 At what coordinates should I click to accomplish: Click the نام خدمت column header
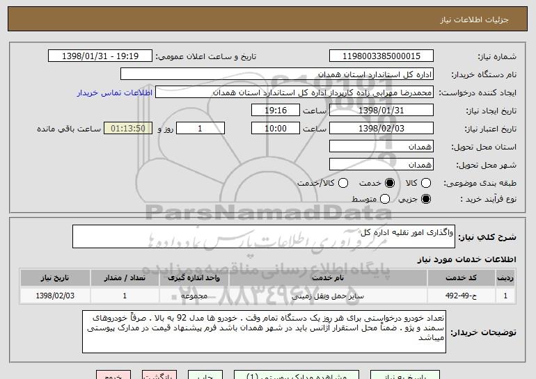click(328, 278)
